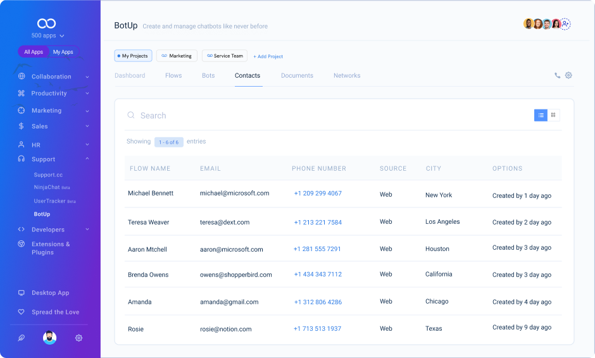595x358 pixels.
Task: Open BotUp settings gear icon
Action: coord(568,75)
